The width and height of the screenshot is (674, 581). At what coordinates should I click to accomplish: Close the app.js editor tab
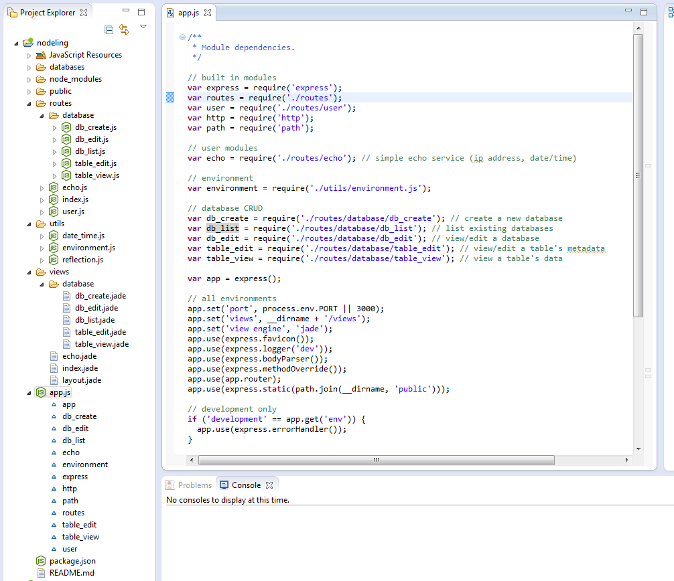208,13
